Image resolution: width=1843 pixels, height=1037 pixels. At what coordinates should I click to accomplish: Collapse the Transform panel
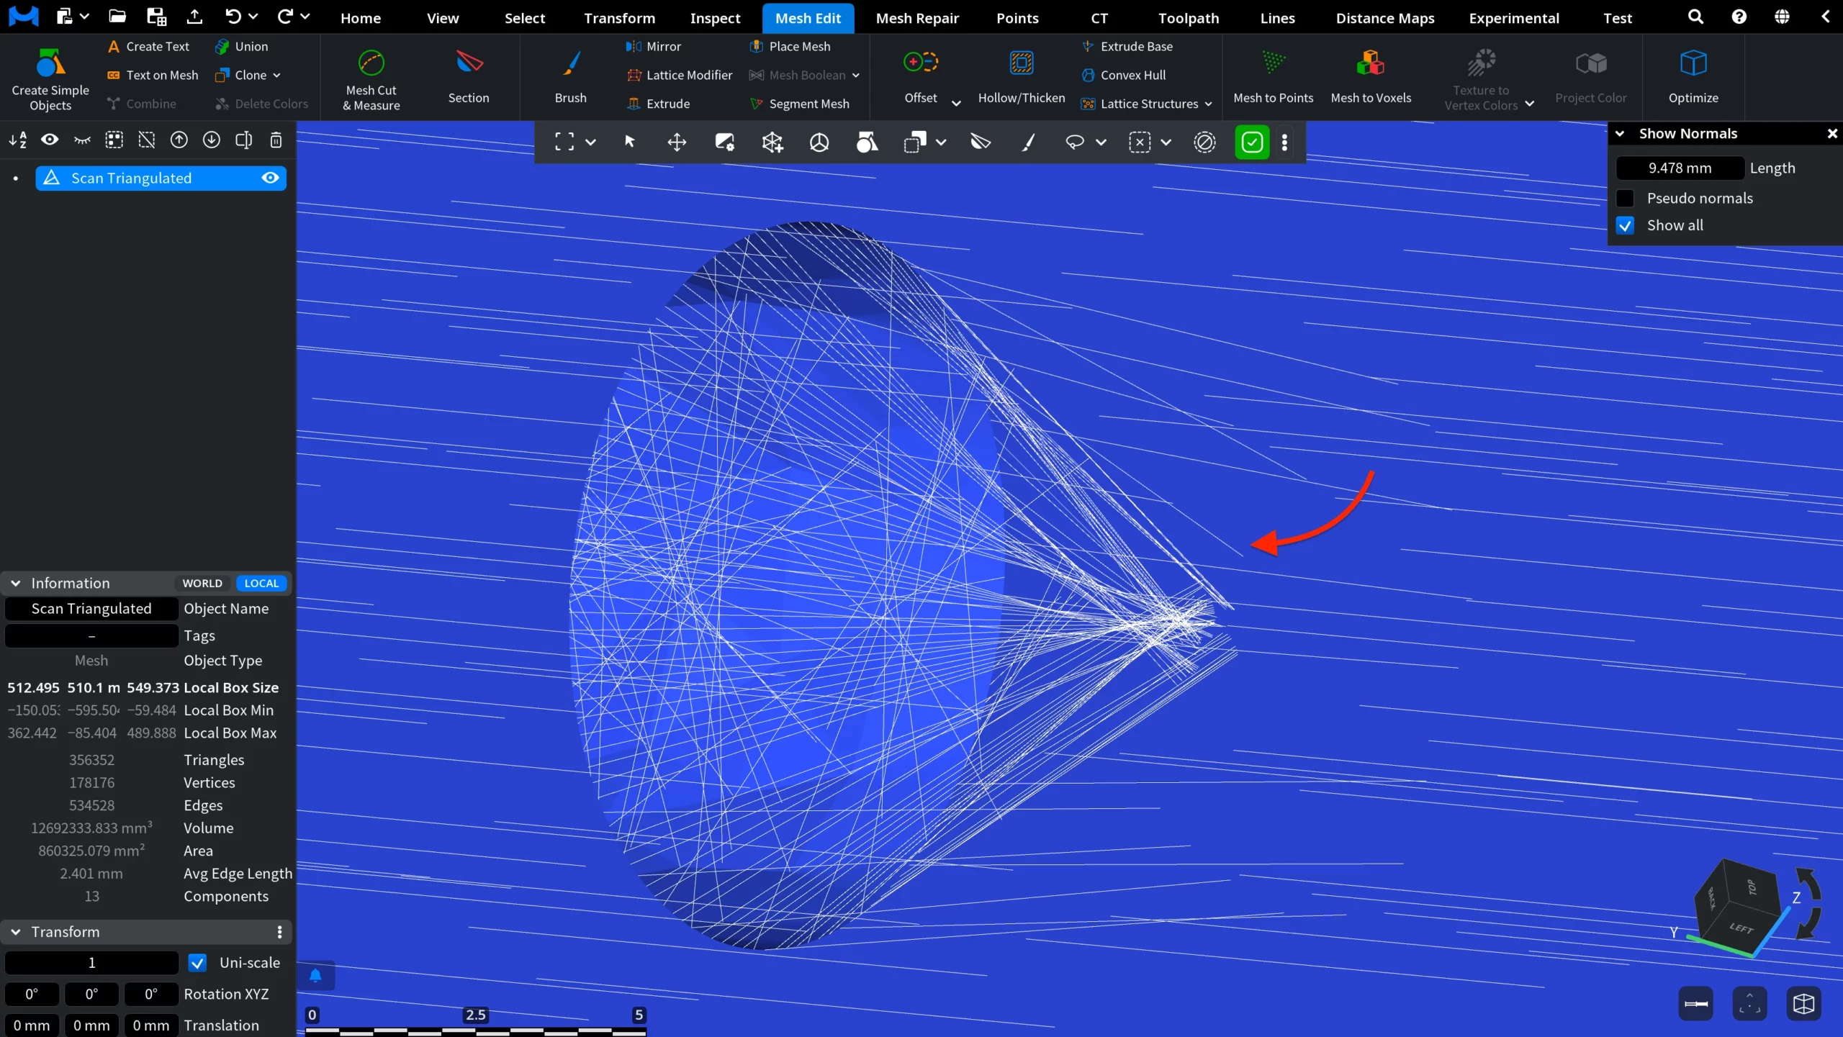click(16, 931)
